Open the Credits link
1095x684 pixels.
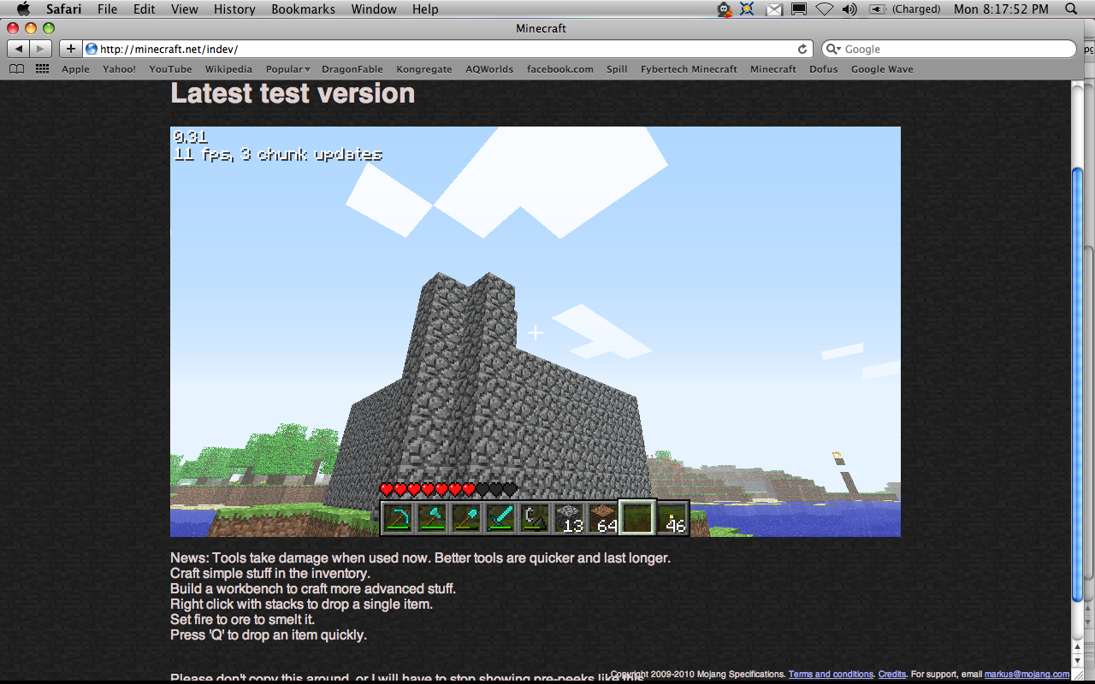pos(892,675)
